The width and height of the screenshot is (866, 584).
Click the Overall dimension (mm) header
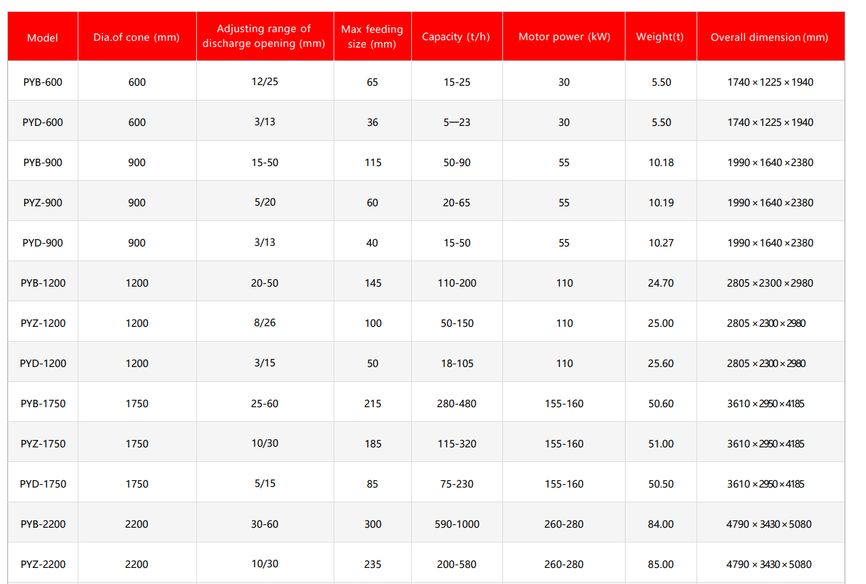(x=770, y=38)
